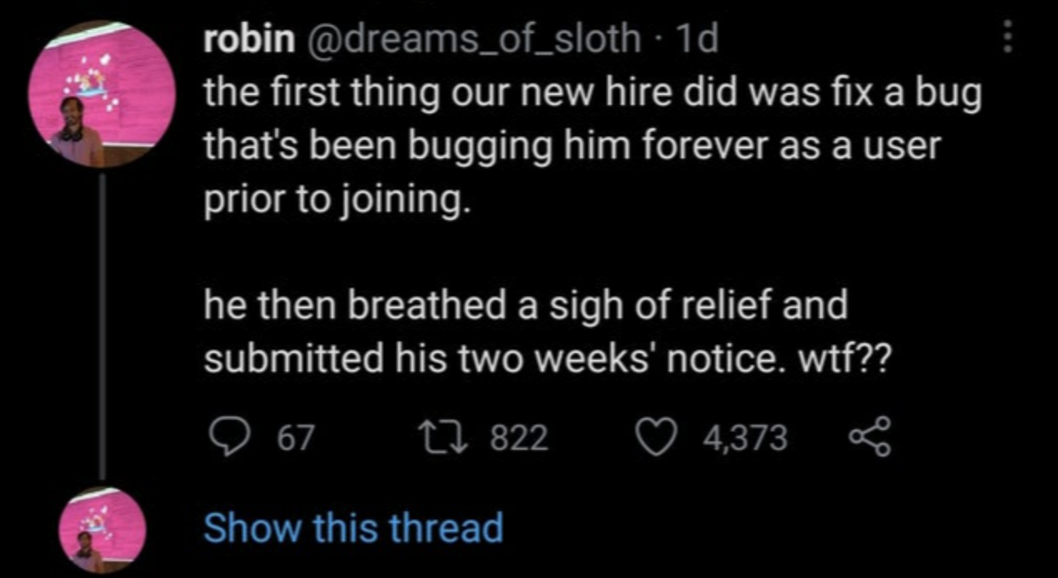The image size is (1058, 578).
Task: Open the three-dot more options menu
Action: 1008,37
